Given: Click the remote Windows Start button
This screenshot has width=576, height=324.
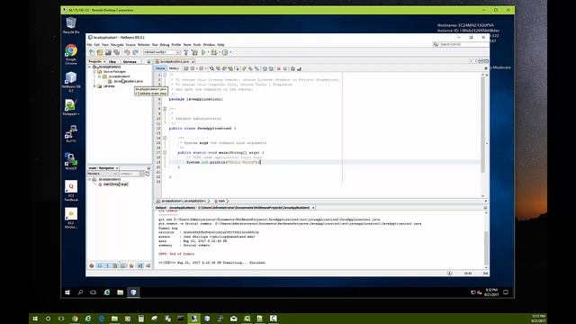Looking at the screenshot, I should coord(67,292).
